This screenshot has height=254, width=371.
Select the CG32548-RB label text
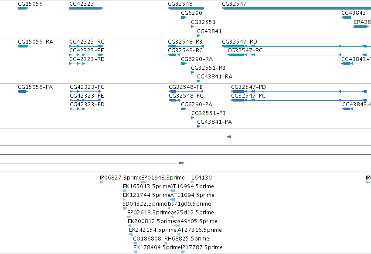[185, 42]
